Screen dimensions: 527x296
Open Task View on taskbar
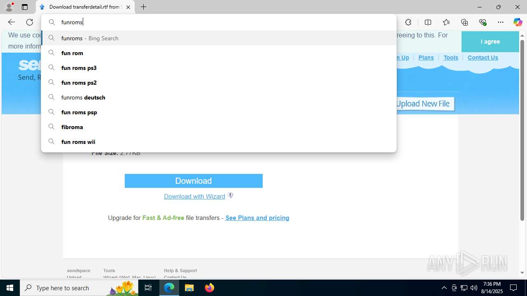(x=148, y=288)
